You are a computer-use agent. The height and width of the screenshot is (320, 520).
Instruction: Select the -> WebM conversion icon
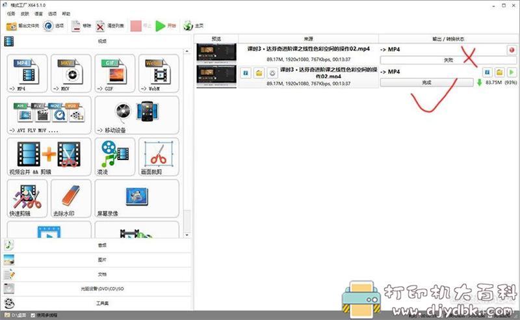tap(159, 73)
